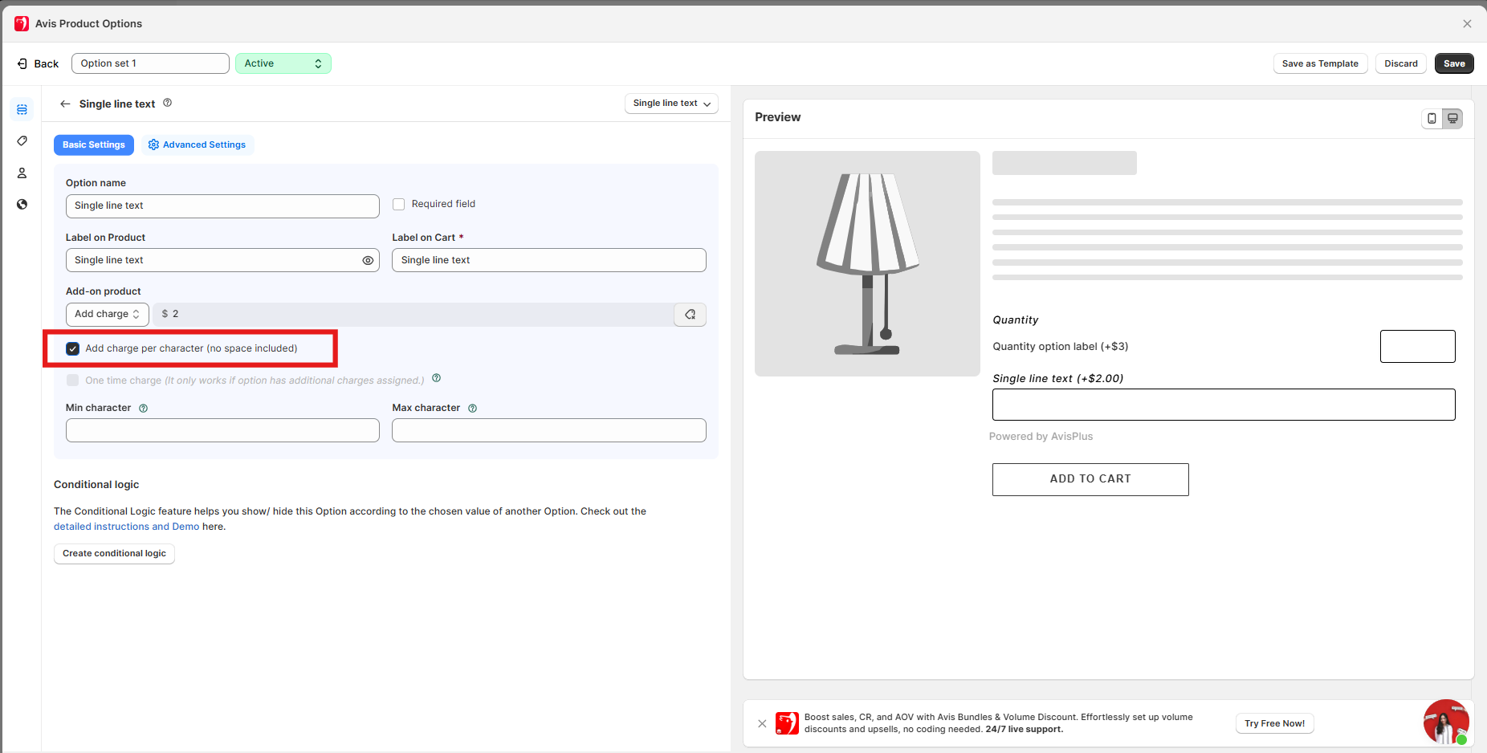This screenshot has height=753, width=1487.
Task: Open the customer profile sidebar icon
Action: tap(22, 173)
